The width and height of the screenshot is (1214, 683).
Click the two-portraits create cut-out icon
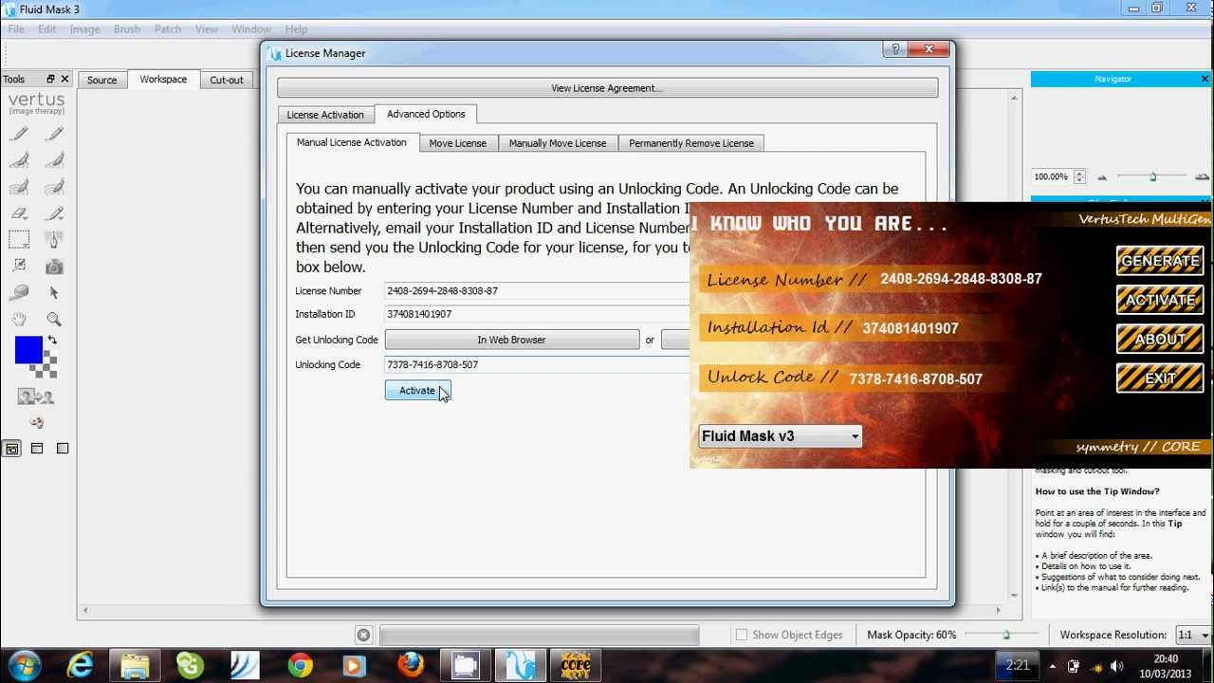[x=36, y=397]
